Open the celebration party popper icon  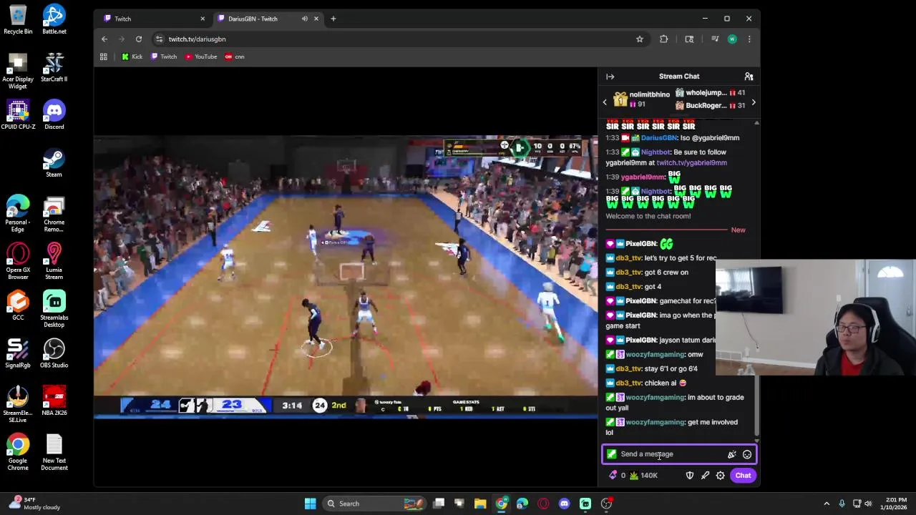731,454
